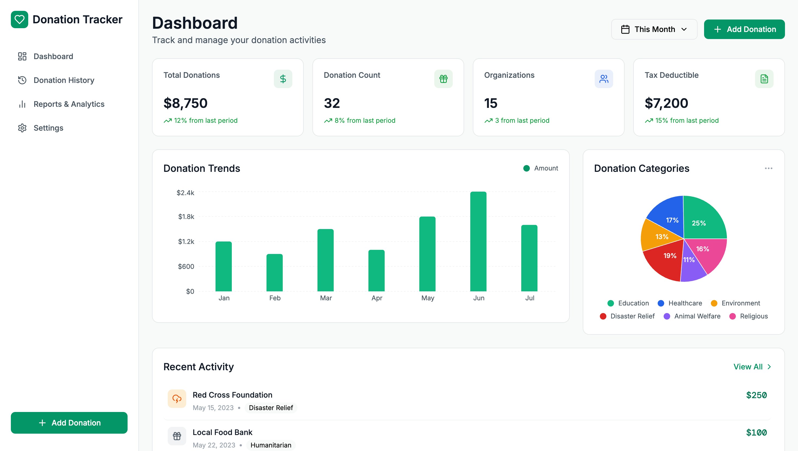Select the Dashboard sidebar icon
Screen dimensions: 798x451
[22, 56]
